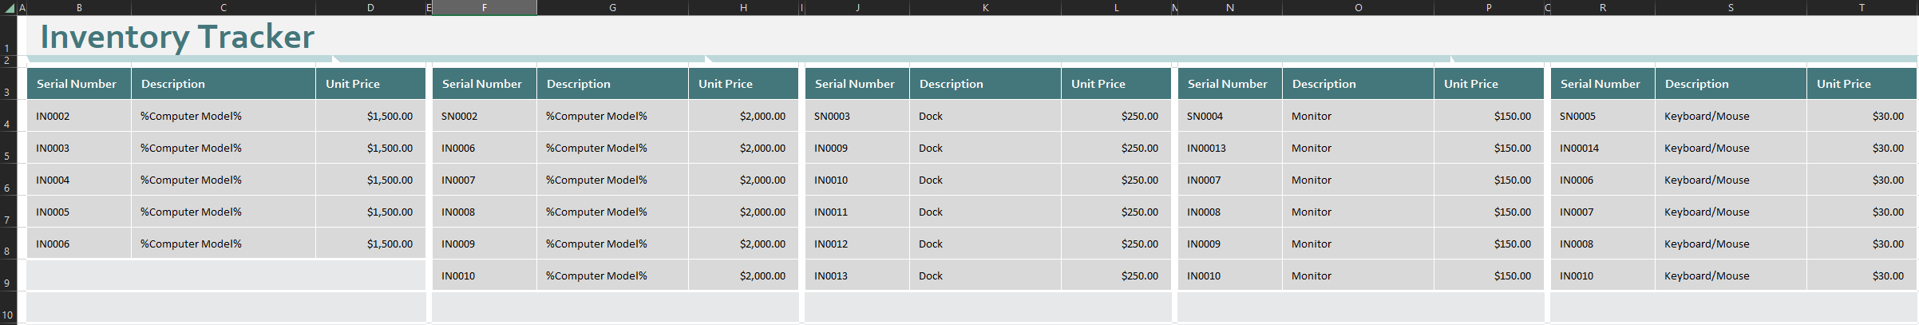Click the IN00014 serial number cell
1919x325 pixels.
[1602, 148]
